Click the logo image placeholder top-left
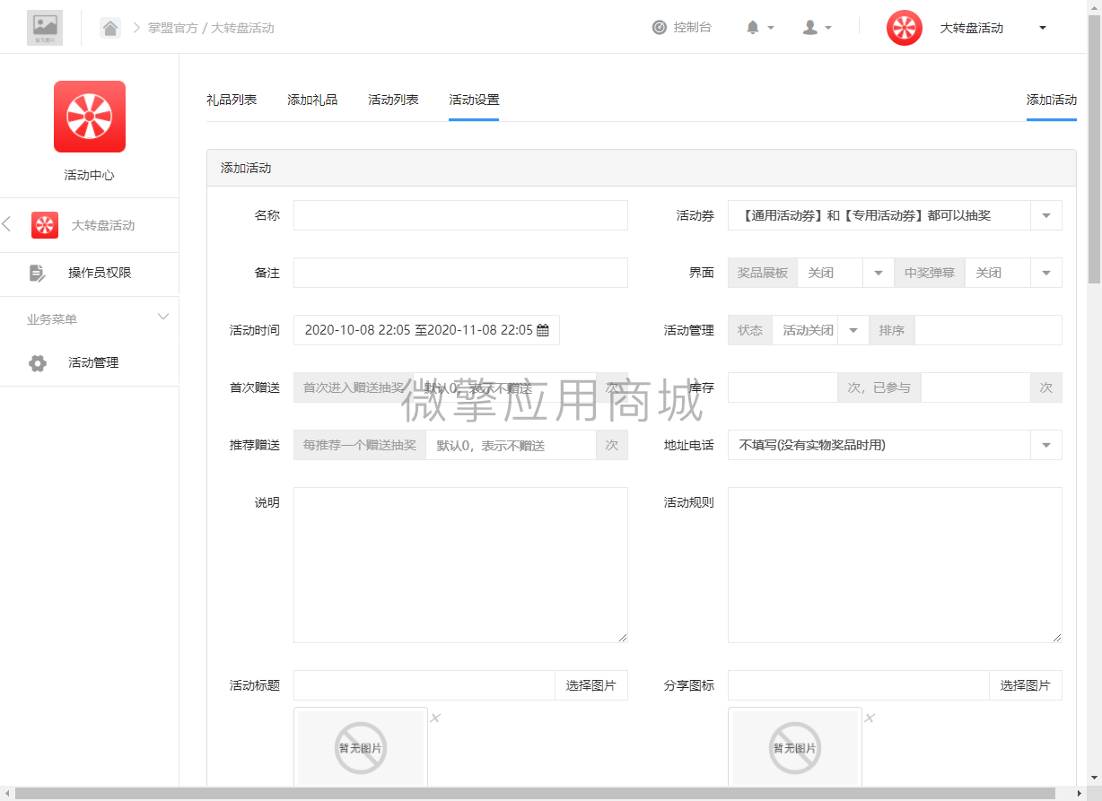 point(45,28)
